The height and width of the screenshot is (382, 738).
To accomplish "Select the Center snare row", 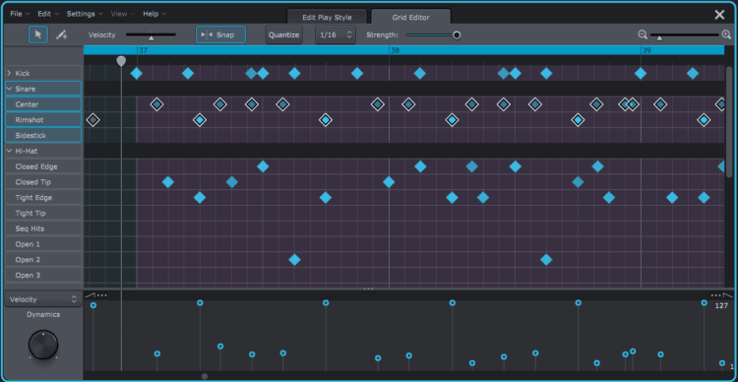I will tap(43, 104).
